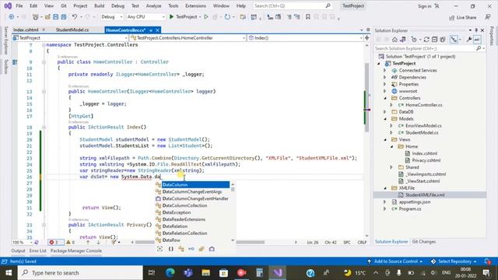Click the feedback person icon top right
This screenshot has height=280, width=498.
coord(488,17)
